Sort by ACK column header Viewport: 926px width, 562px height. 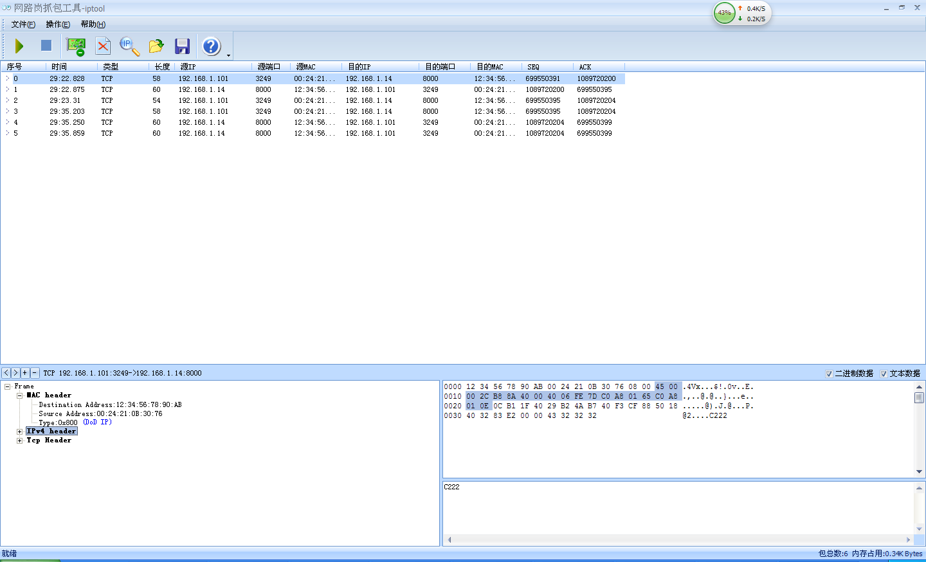point(599,67)
